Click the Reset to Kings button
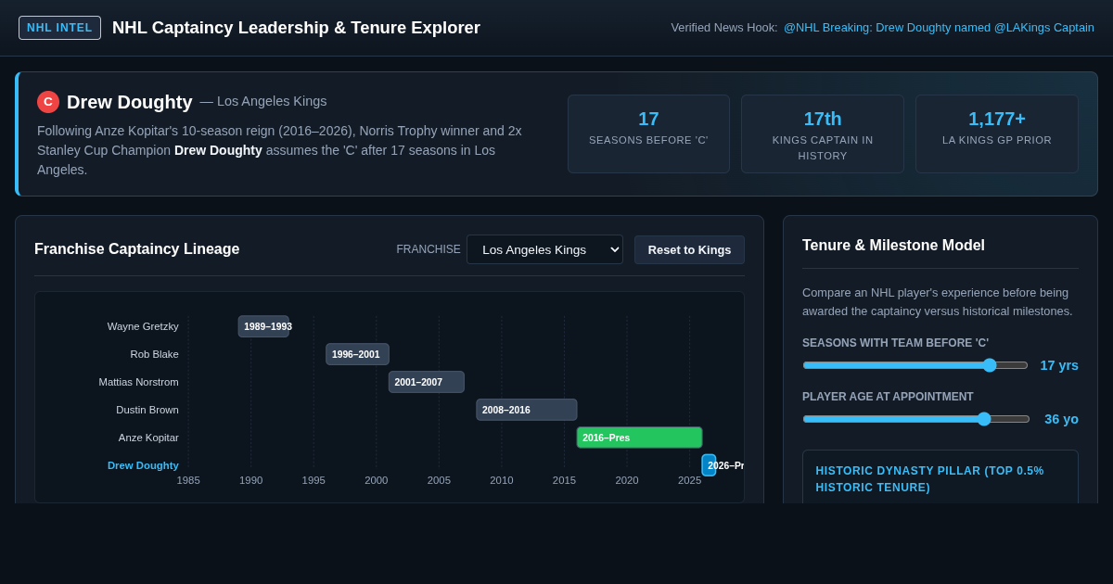The image size is (1113, 584). point(689,249)
